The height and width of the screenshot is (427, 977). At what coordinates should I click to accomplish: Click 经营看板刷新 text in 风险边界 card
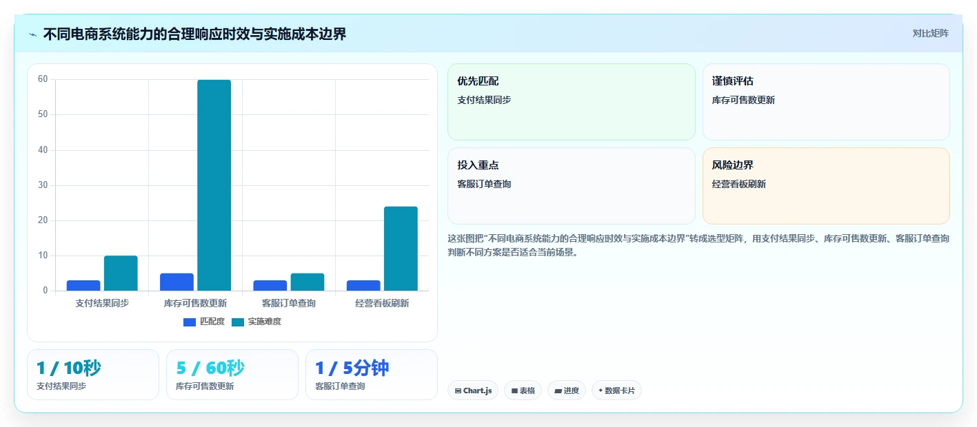click(x=739, y=184)
